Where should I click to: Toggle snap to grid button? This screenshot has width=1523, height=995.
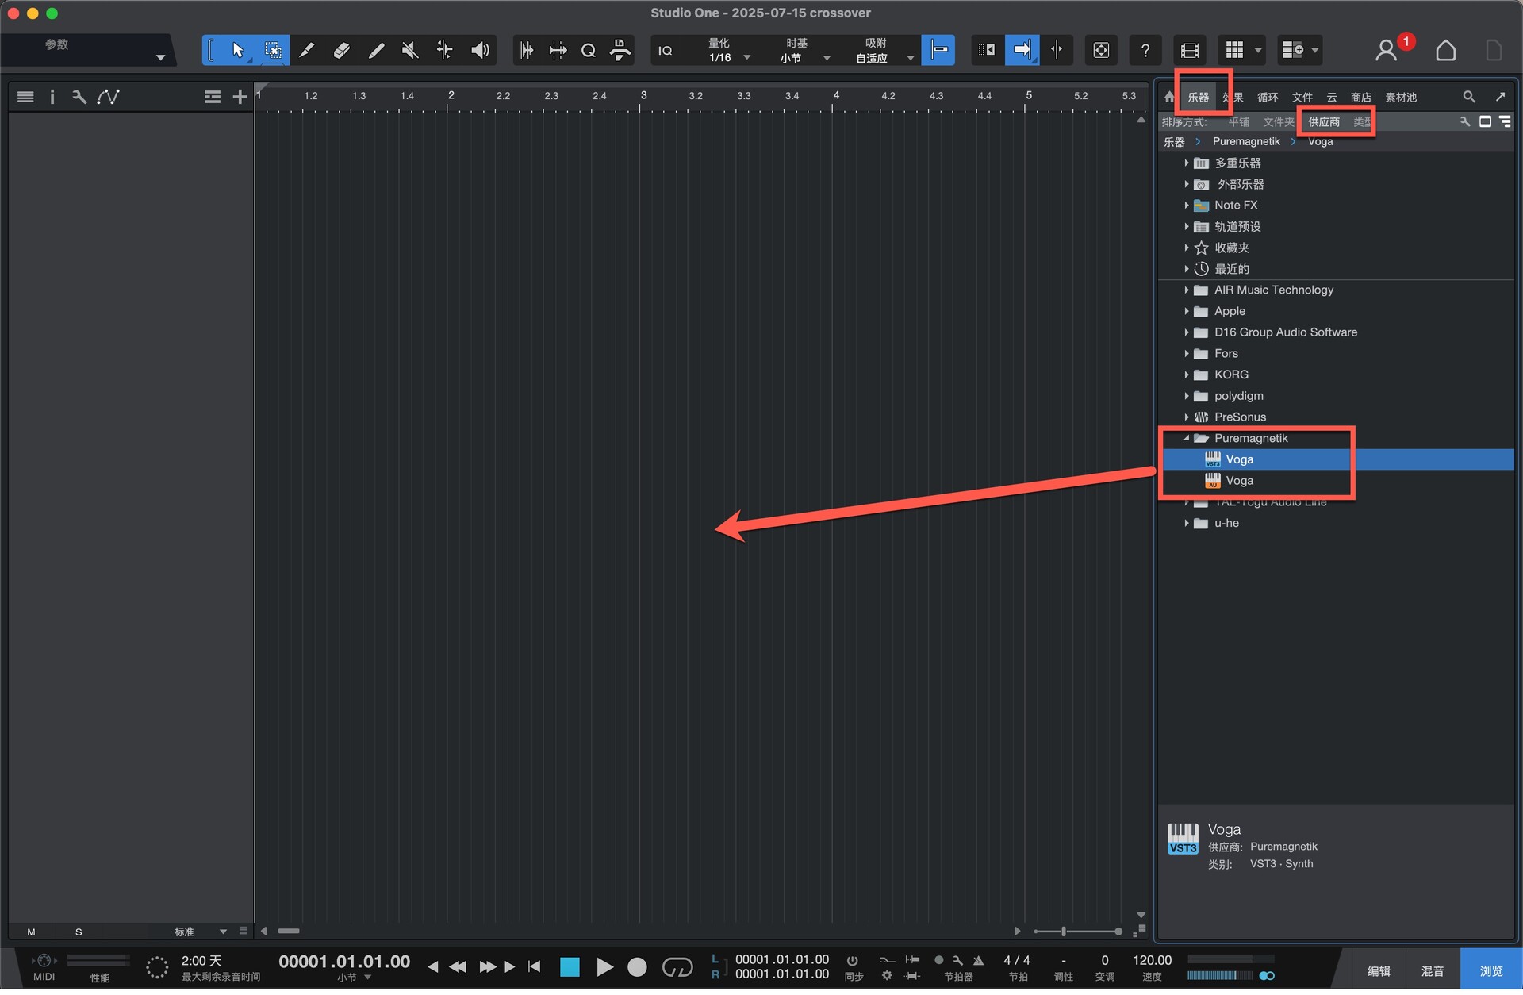point(938,51)
